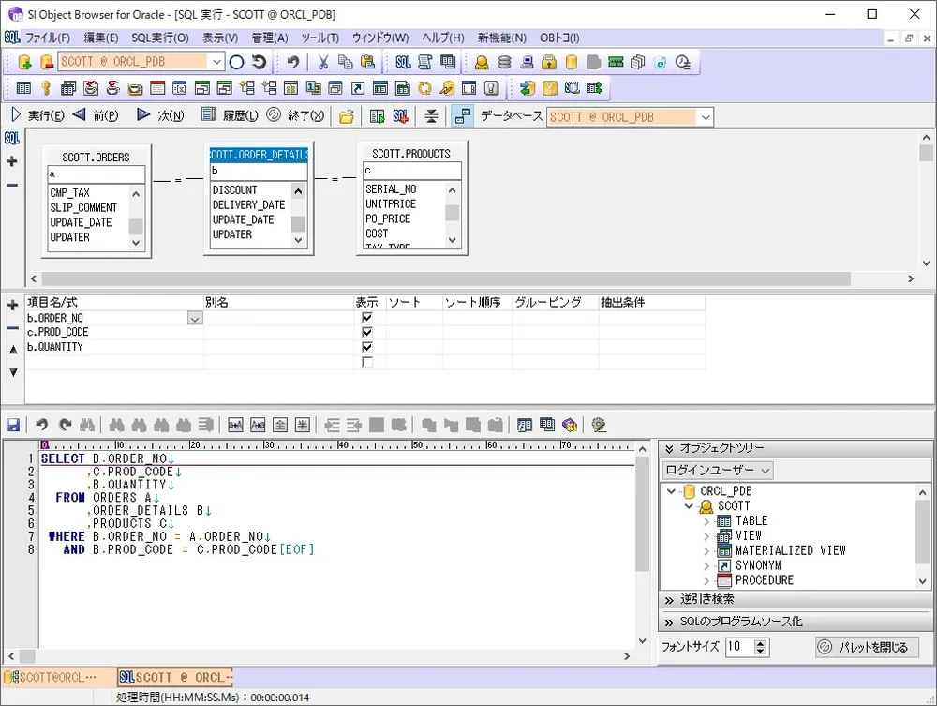The height and width of the screenshot is (706, 937).
Task: Click the commit circle icon
Action: (237, 62)
